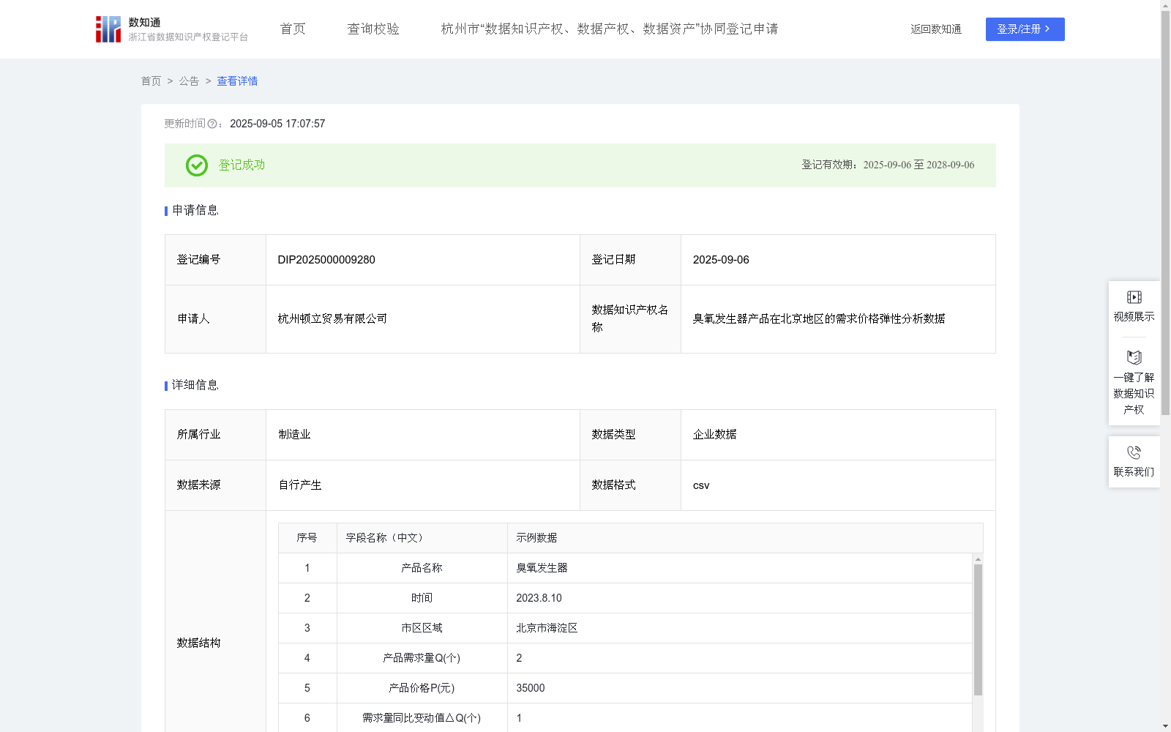This screenshot has height=732, width=1171.
Task: Click the data structure table scrollbar
Action: [x=978, y=630]
